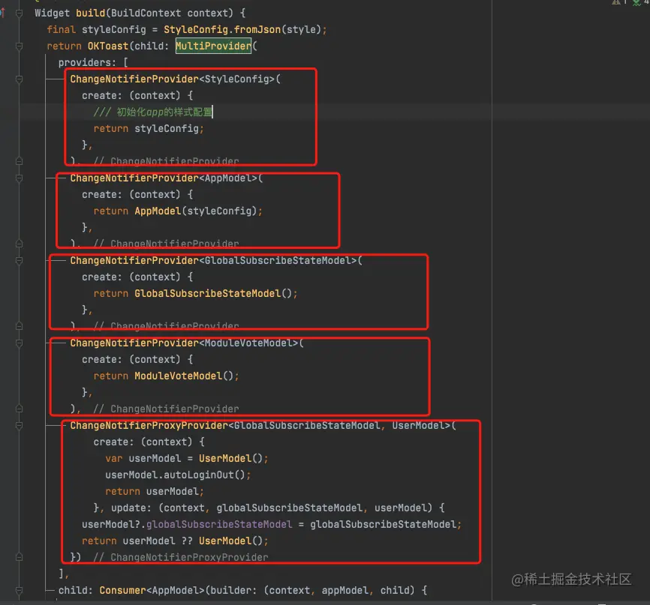650x605 pixels.
Task: Fold the ChangeNotifierProvider<ModuleVoteModel> block from the gutter
Action: pyautogui.click(x=19, y=343)
